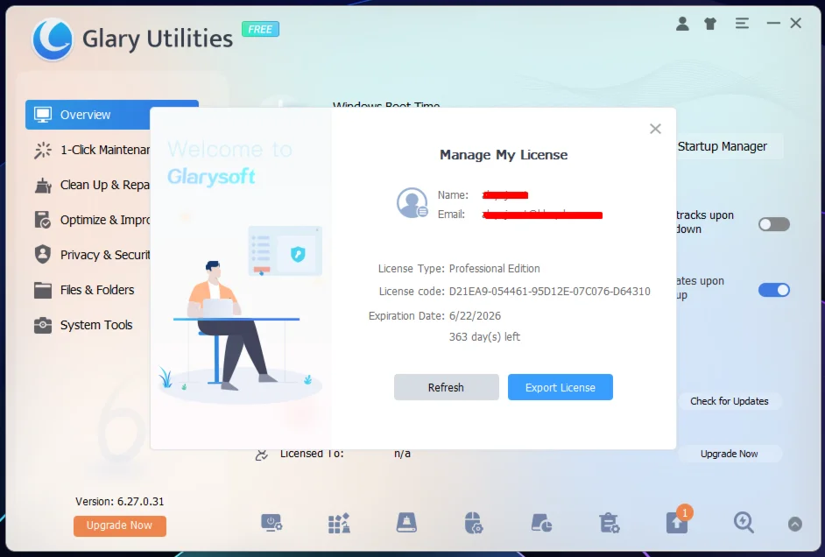
Task: Click the Licensed To icon
Action: [x=262, y=455]
